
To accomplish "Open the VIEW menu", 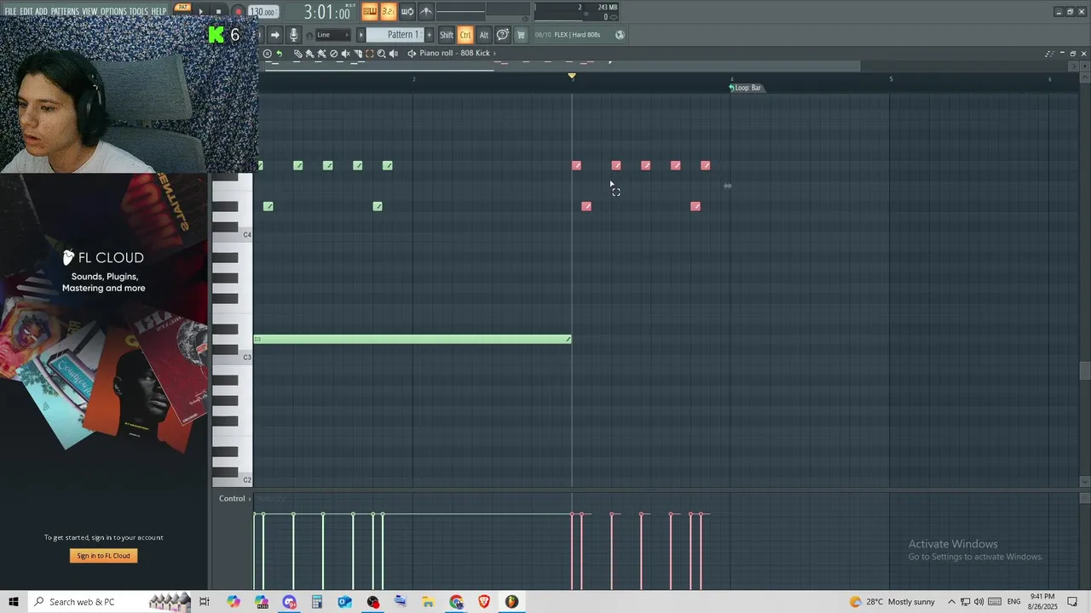I will pos(89,12).
